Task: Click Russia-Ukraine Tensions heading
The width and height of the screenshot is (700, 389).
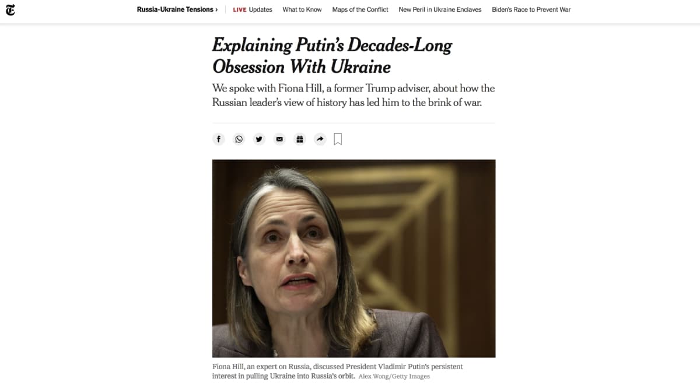Action: 175,9
